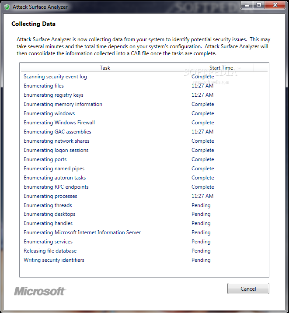The image size is (289, 313).
Task: Click the Attack Surface Analyzer shield icon
Action: pyautogui.click(x=7, y=7)
